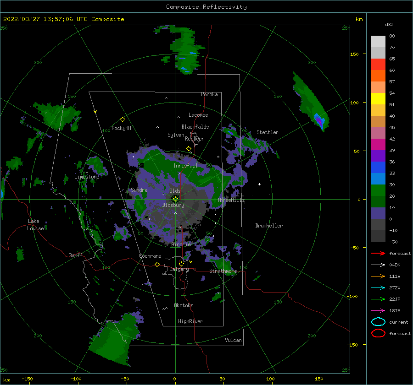
Task: Select the dark orange swatch below 60
Action: tap(378, 76)
